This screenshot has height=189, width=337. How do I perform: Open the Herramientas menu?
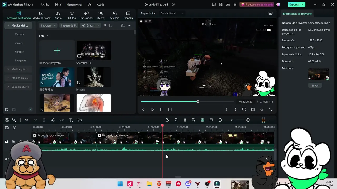[75, 4]
